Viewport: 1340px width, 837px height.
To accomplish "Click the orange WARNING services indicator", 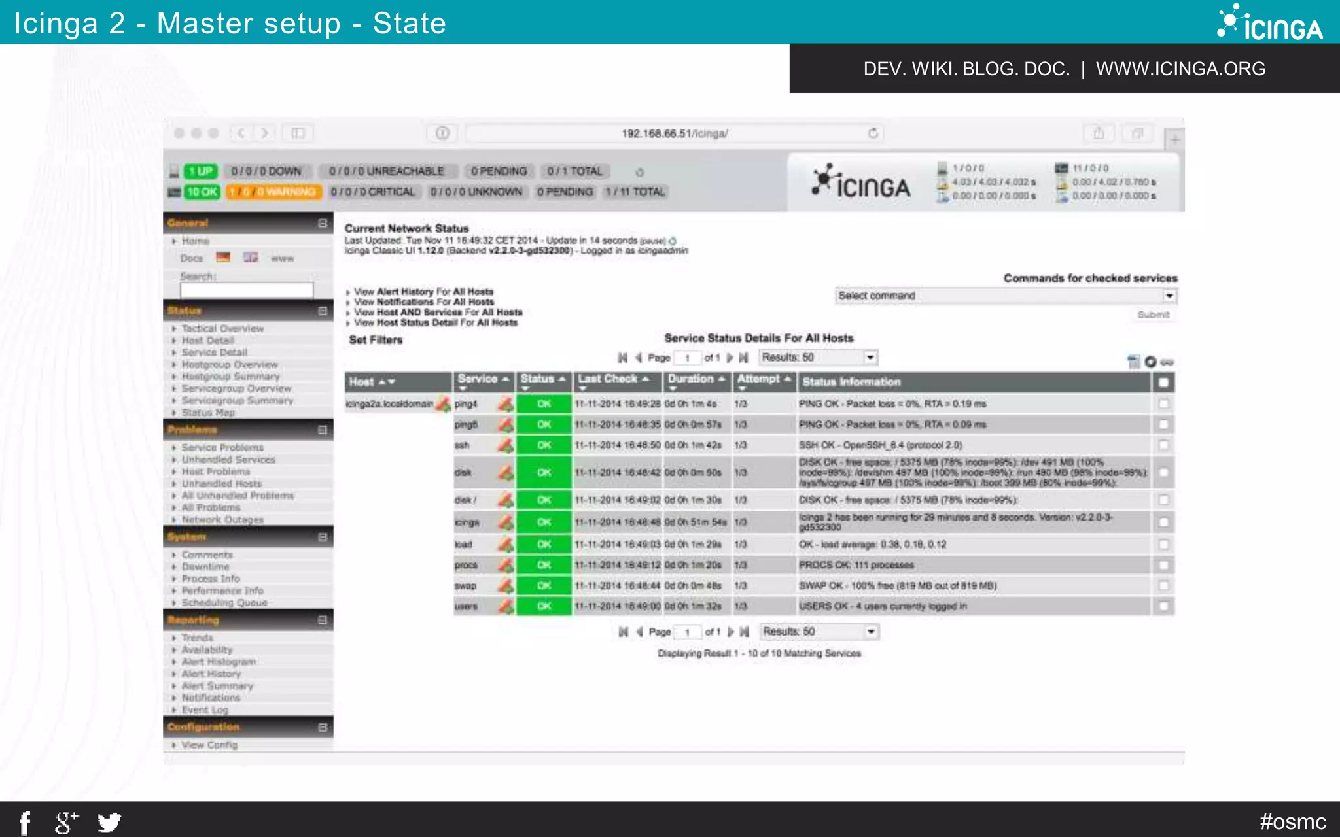I will pos(273,192).
